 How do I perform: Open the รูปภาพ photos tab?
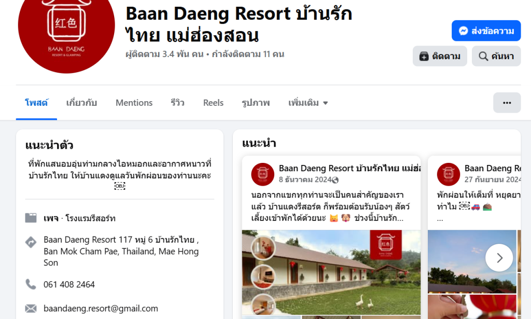click(256, 103)
